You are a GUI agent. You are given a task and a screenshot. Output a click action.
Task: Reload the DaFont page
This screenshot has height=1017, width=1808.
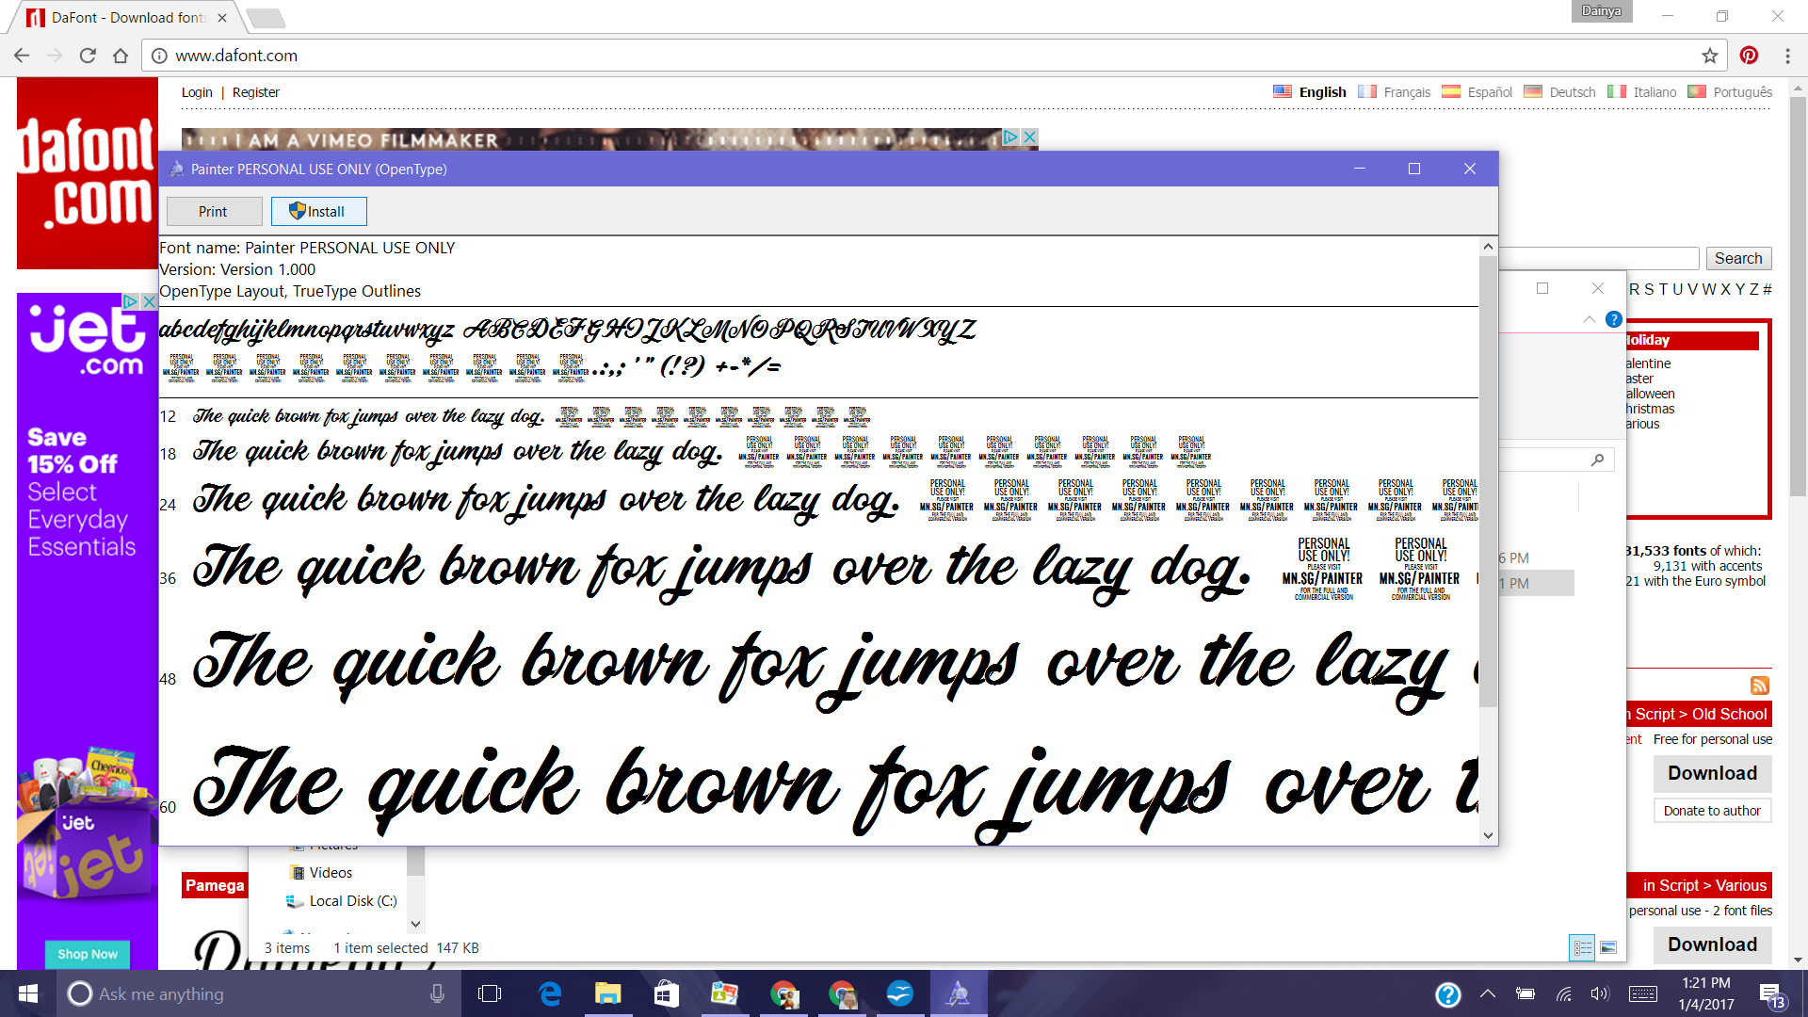88,56
